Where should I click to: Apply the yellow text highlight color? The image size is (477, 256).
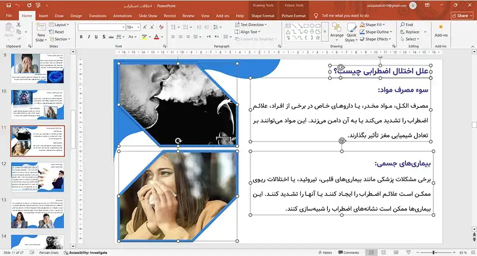(x=144, y=37)
